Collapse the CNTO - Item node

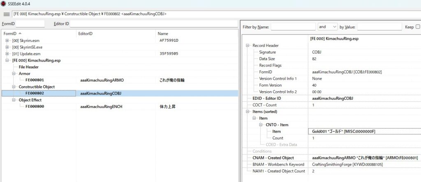click(261, 124)
